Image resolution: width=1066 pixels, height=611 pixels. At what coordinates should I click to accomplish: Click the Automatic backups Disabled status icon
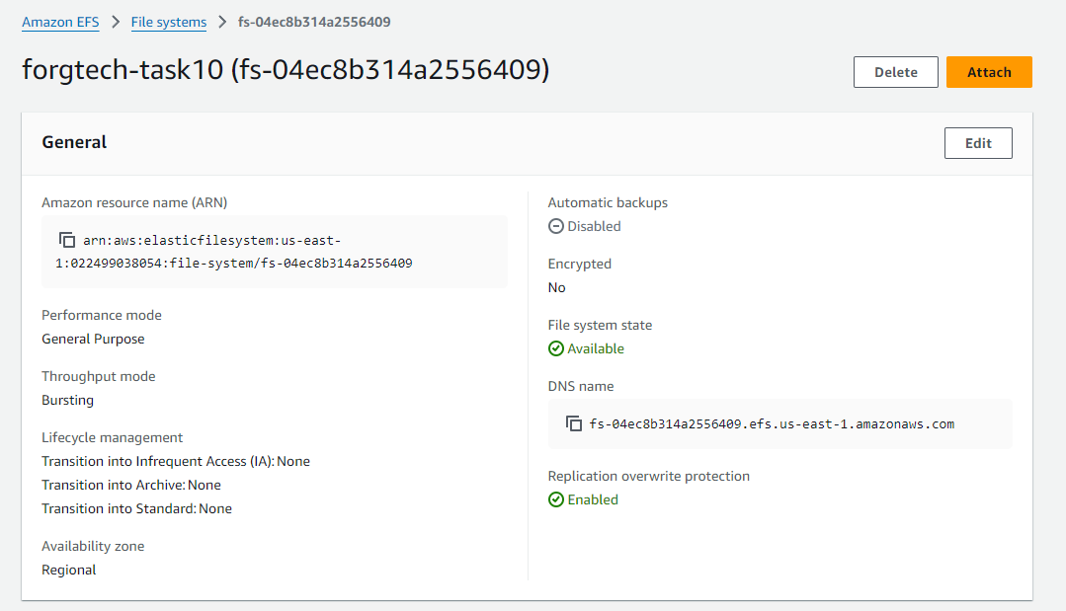pyautogui.click(x=556, y=226)
